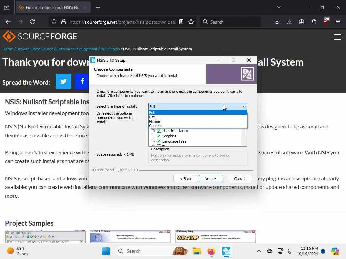Viewport: 346px width, 259px height.
Task: Open the Software Development breadcrumb
Action: [x=77, y=49]
